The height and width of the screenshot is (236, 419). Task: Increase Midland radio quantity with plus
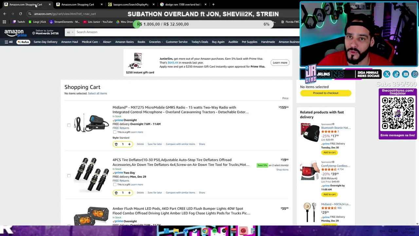tap(129, 144)
